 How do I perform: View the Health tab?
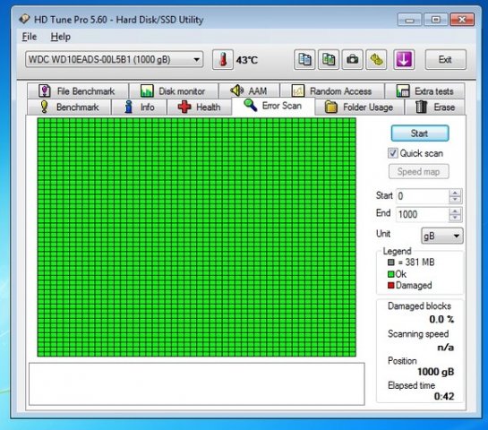199,107
